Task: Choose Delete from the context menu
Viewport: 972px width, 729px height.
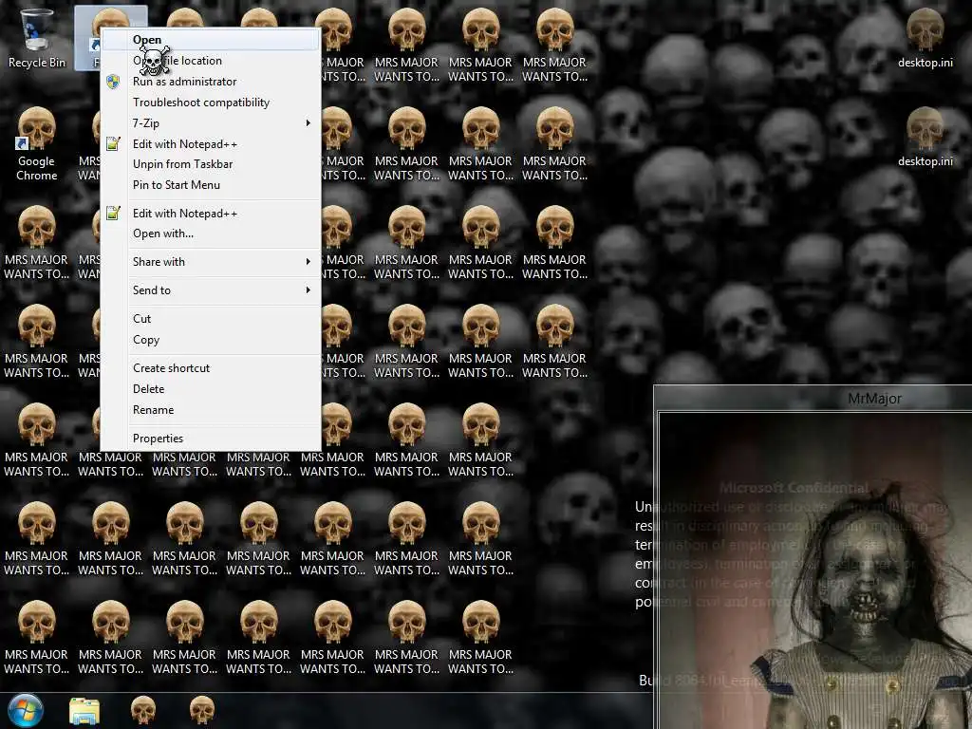Action: click(211, 388)
